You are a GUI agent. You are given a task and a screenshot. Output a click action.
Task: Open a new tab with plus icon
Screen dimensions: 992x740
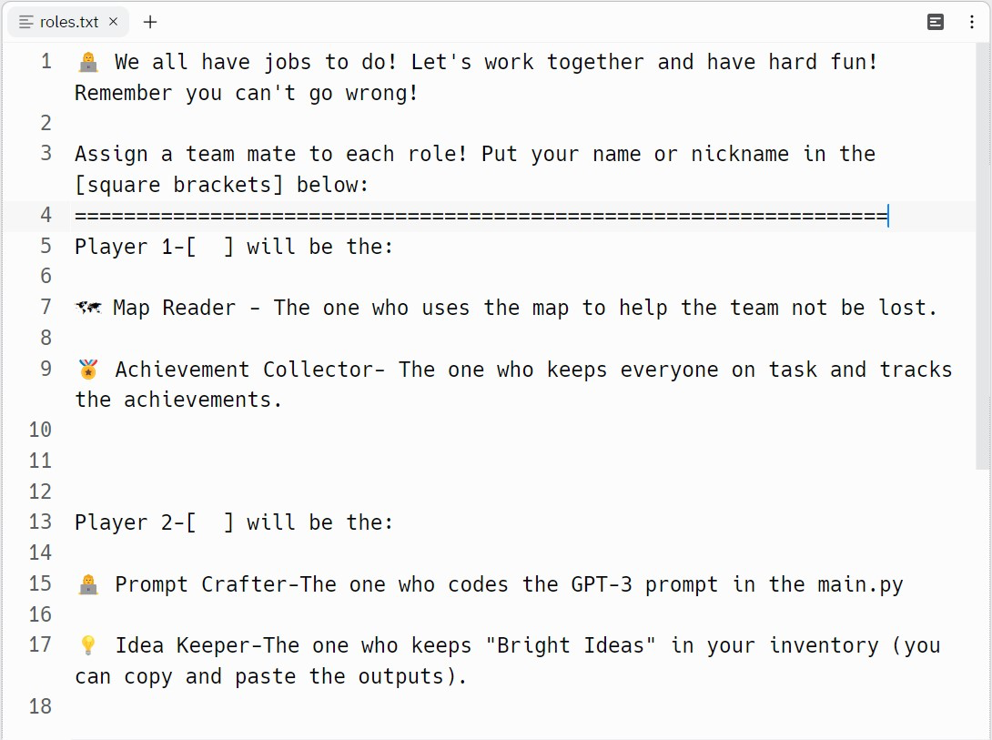click(x=150, y=22)
